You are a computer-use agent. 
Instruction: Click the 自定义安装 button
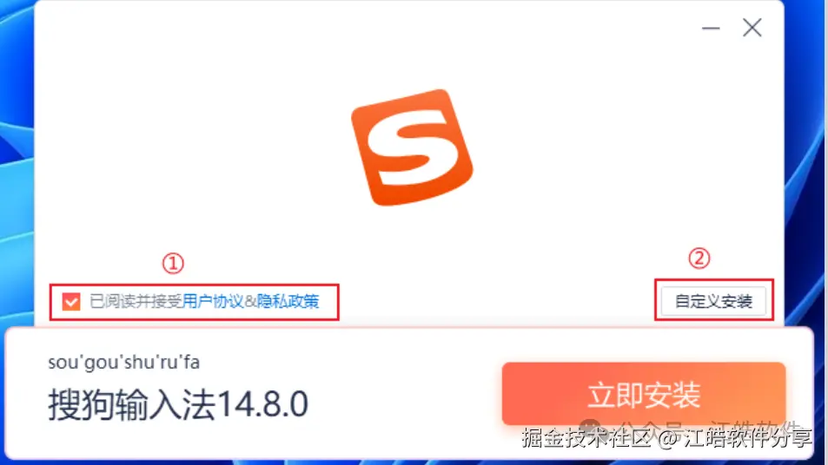[713, 301]
